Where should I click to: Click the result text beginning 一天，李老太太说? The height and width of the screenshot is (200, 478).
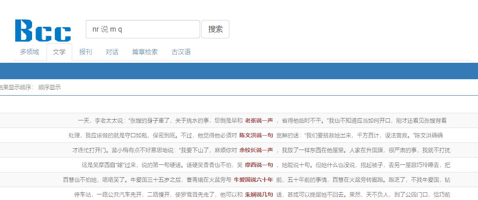[160, 120]
